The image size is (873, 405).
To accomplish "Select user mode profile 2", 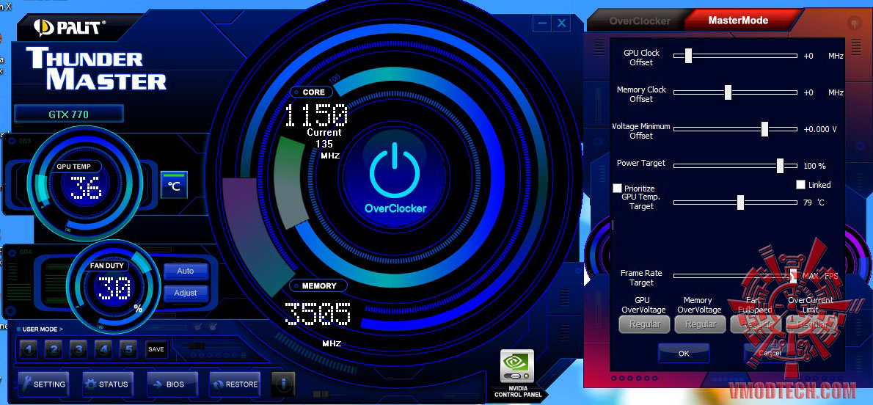I will click(x=54, y=349).
